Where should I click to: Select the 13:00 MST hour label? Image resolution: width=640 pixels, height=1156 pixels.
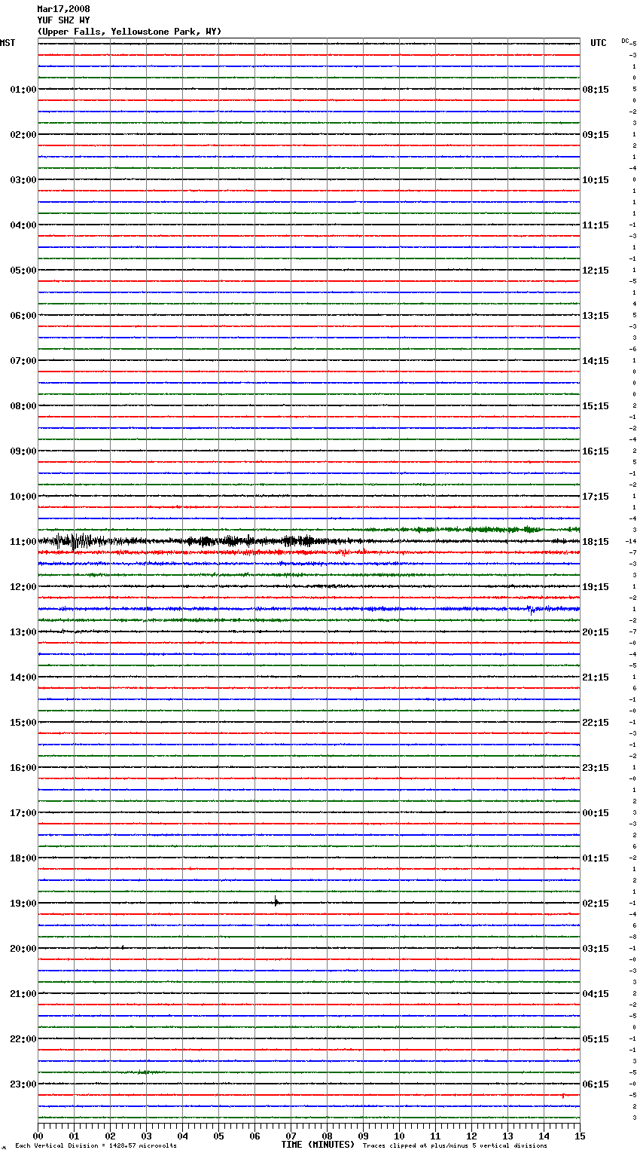tap(23, 632)
